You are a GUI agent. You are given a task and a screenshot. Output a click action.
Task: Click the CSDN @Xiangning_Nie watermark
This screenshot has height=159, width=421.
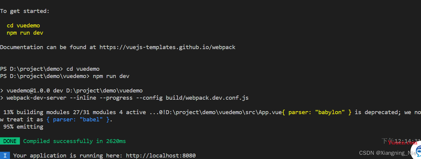[388, 153]
